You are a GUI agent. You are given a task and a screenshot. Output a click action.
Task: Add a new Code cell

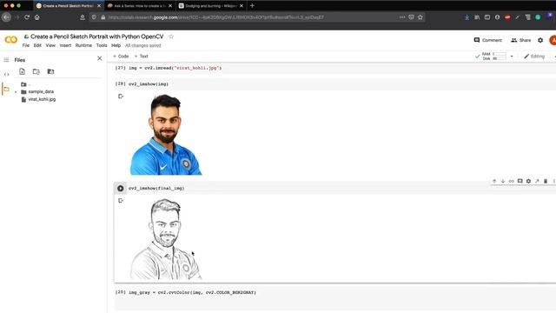pyautogui.click(x=121, y=56)
